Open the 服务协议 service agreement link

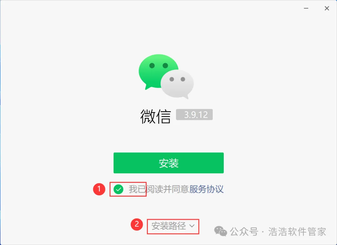(206, 189)
